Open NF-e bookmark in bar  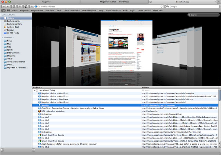(59, 11)
